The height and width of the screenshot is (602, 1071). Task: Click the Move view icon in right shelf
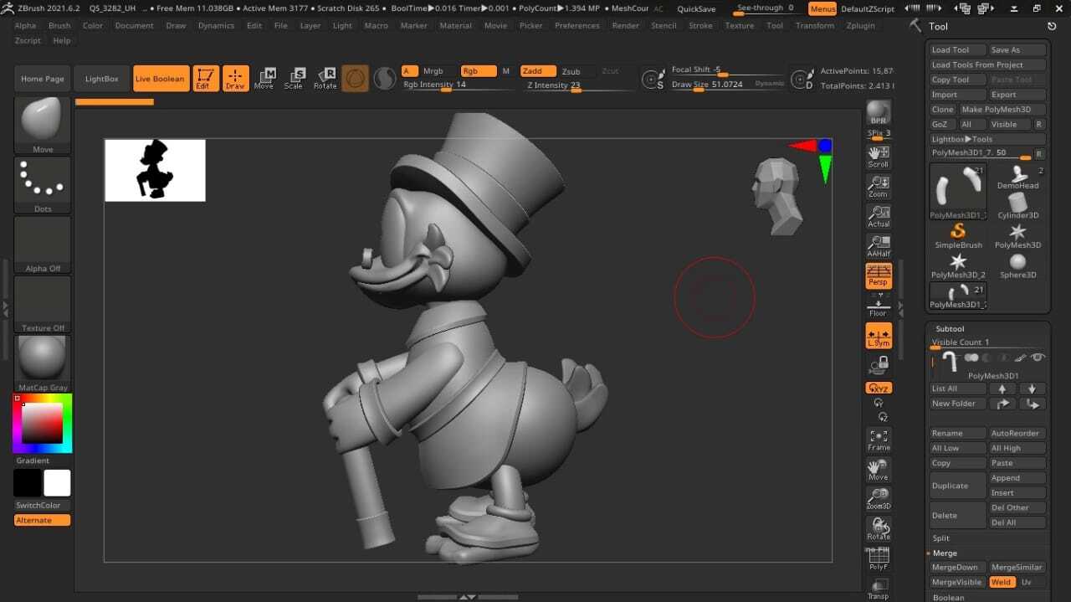(x=879, y=470)
